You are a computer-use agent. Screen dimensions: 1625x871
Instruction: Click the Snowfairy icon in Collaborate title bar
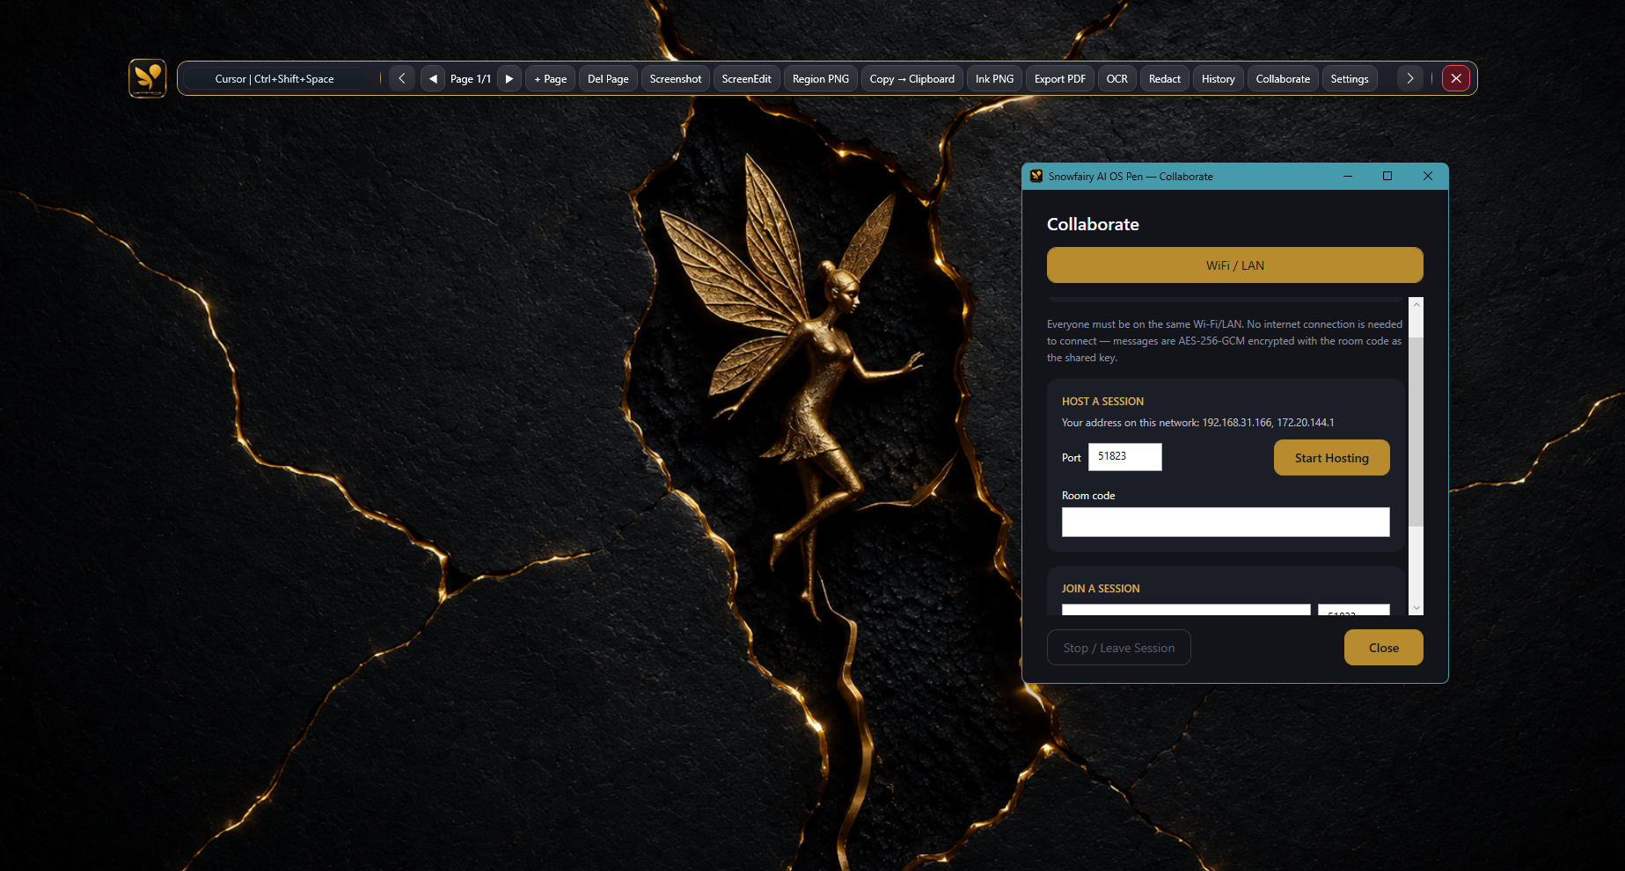(1036, 176)
